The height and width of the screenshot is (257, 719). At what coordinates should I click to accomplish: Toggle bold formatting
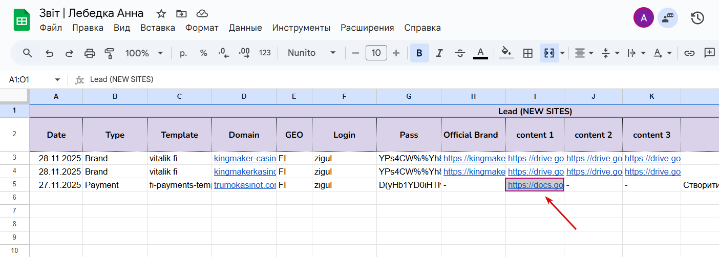click(x=419, y=53)
